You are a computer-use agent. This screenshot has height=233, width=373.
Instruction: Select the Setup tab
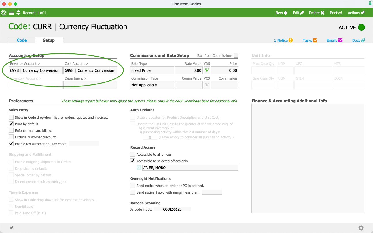click(49, 40)
